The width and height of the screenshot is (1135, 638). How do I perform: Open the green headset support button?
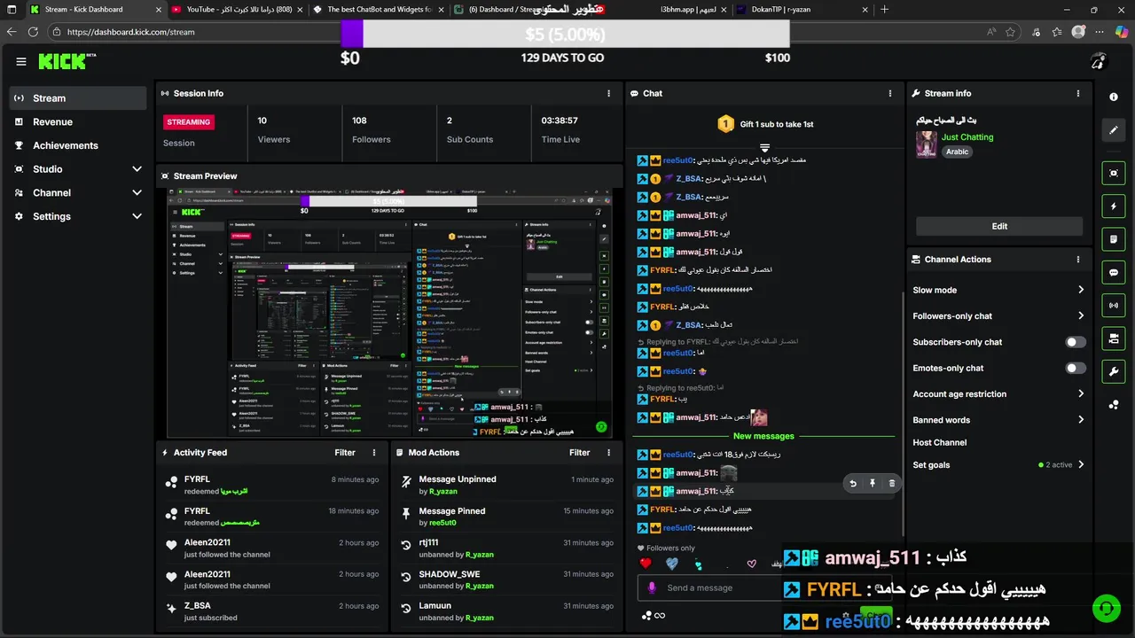(1106, 609)
